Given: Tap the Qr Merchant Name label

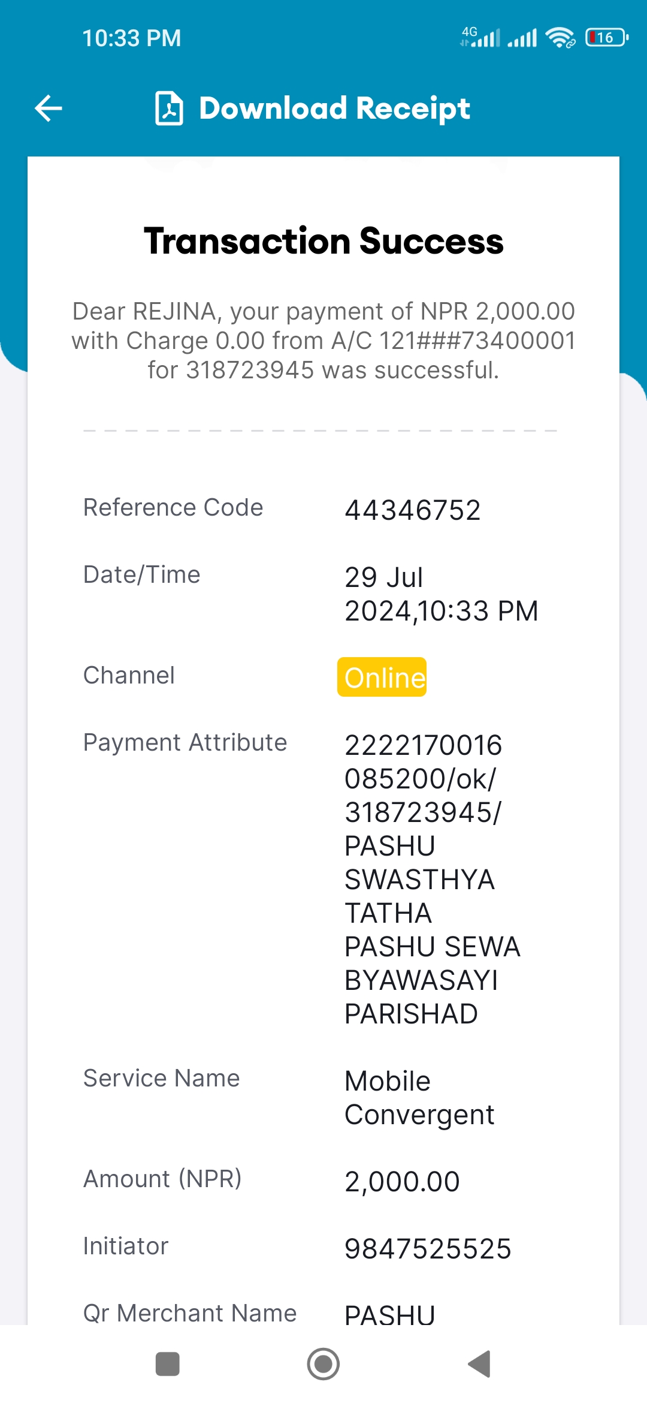Looking at the screenshot, I should (x=190, y=1313).
